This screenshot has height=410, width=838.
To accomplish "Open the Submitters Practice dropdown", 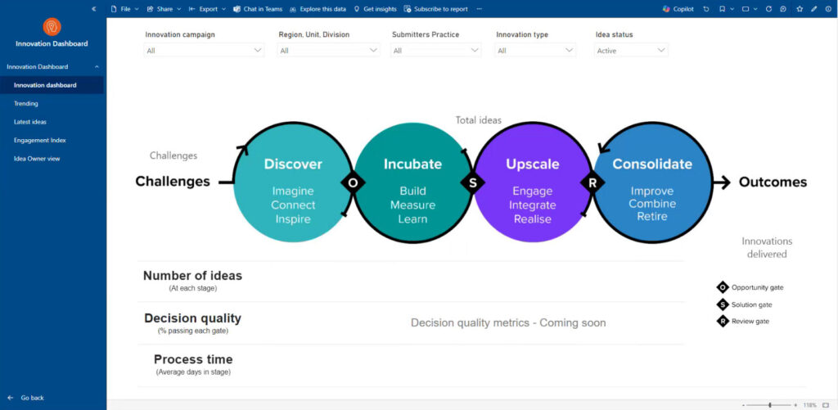I will (x=435, y=51).
